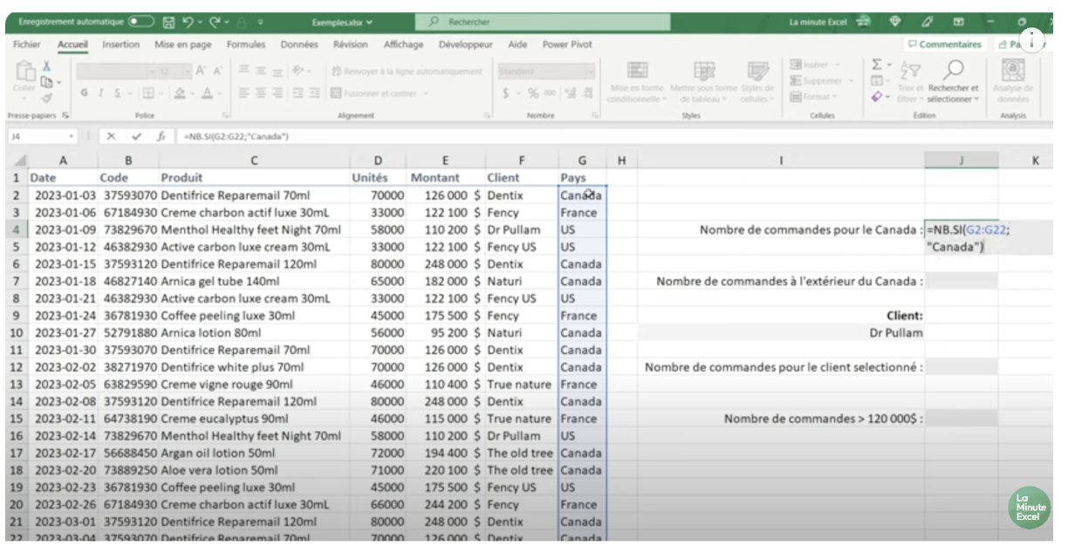
Task: Click the AutoSum sigma icon
Action: [878, 65]
